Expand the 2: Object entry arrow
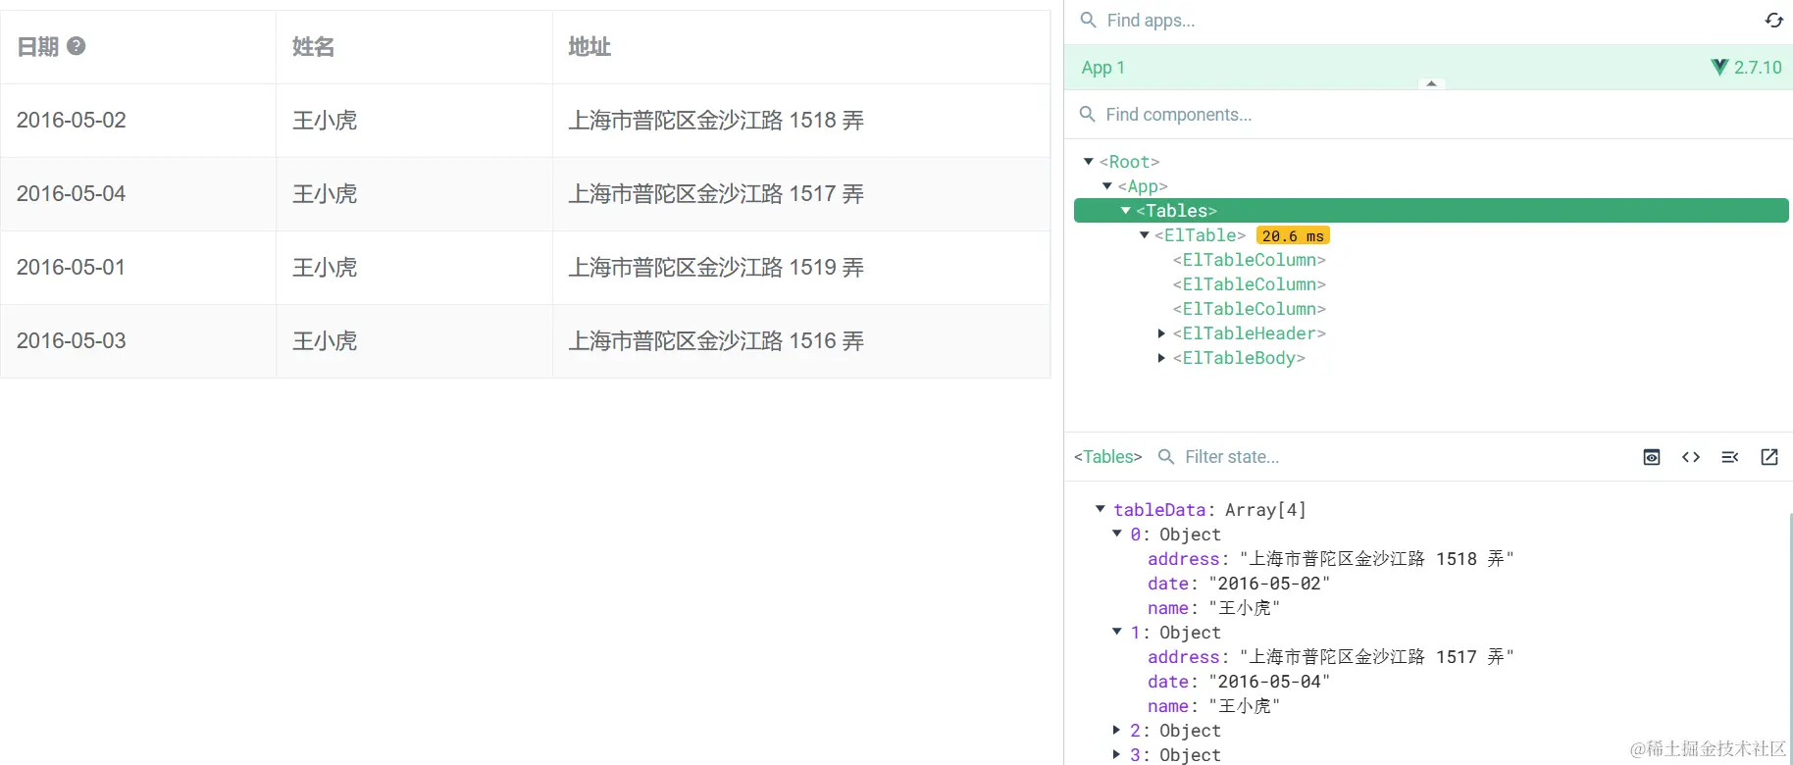This screenshot has height=765, width=1793. [x=1117, y=730]
